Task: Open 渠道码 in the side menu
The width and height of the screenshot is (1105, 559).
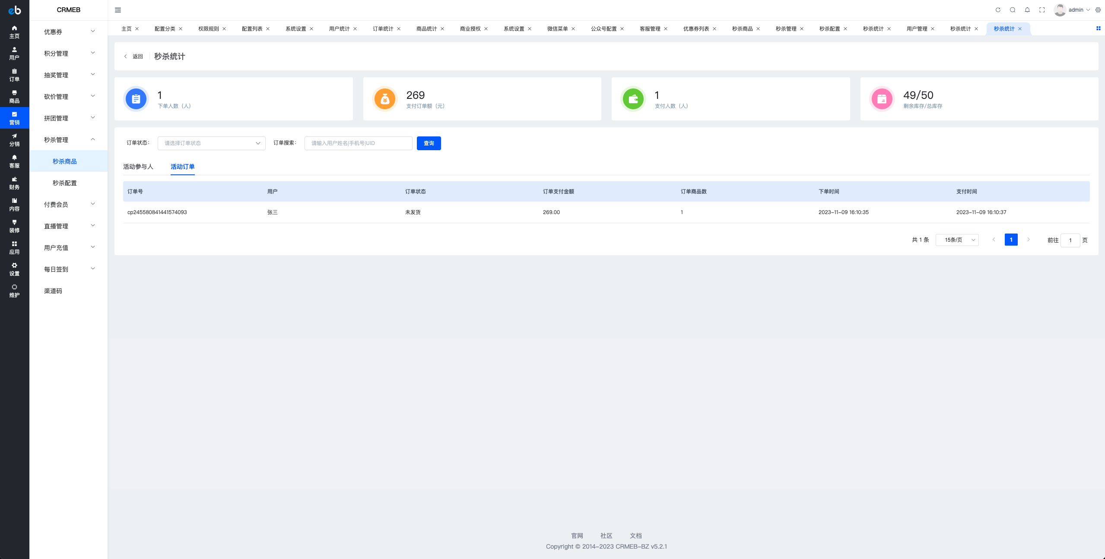Action: [x=69, y=291]
